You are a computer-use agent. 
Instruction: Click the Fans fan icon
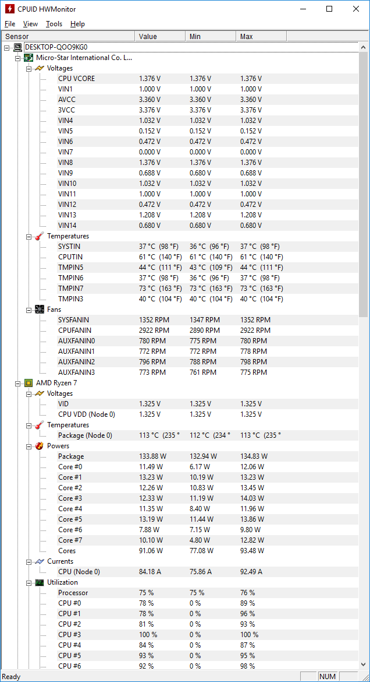pyautogui.click(x=40, y=310)
